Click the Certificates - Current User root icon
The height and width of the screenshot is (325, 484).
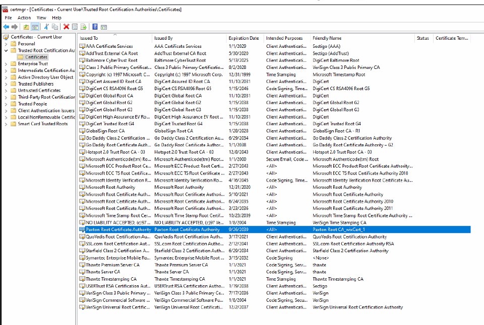coord(6,37)
